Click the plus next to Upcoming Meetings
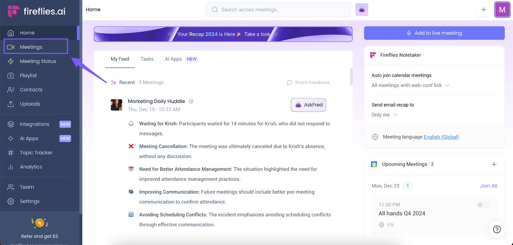Viewport: 513px width, 245px height. tap(494, 164)
